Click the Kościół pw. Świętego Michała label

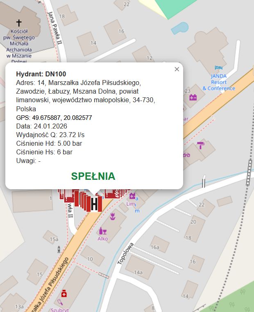19,46
